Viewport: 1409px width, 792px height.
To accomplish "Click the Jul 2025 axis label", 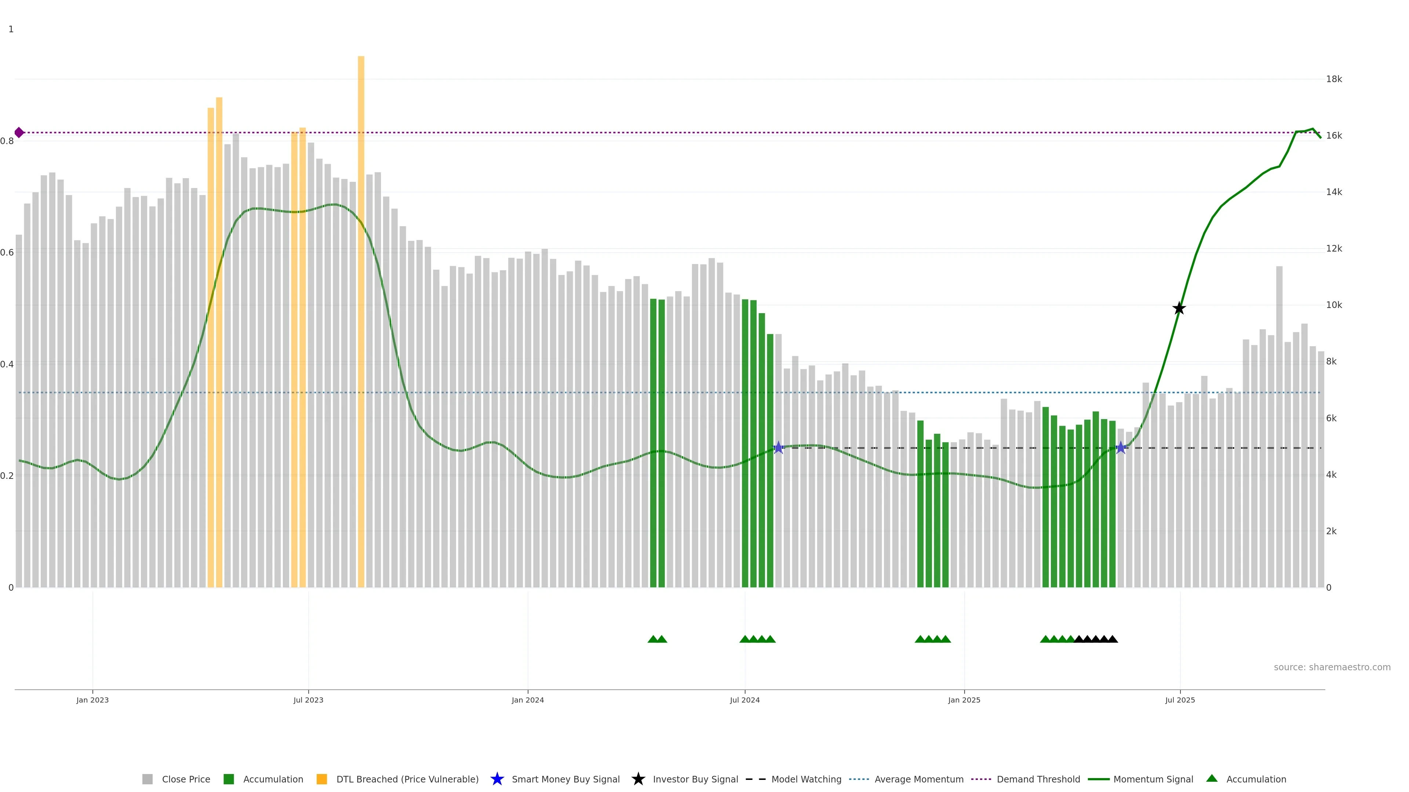I will point(1180,700).
